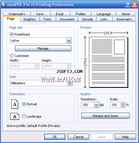Decrease the Scale percentage value
The width and height of the screenshot is (139, 143).
click(x=123, y=106)
